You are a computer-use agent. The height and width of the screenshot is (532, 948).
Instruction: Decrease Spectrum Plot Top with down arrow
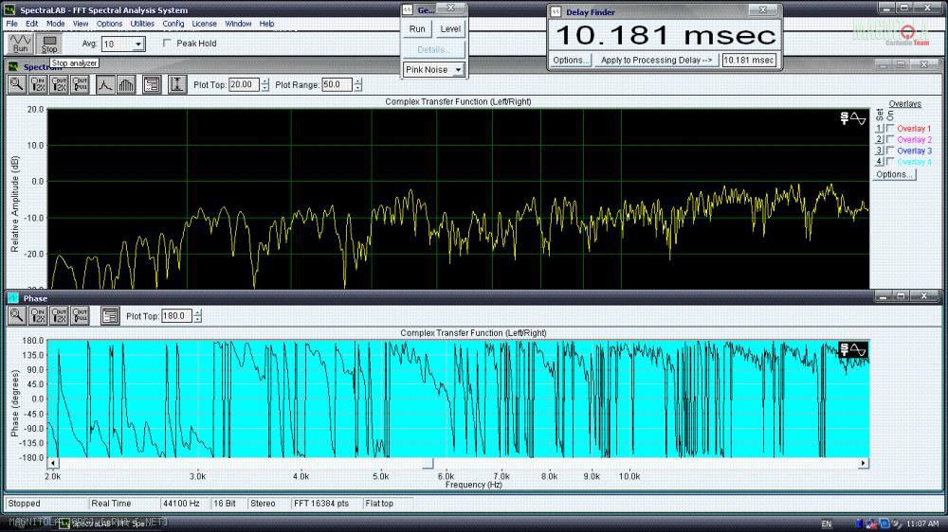click(x=264, y=88)
